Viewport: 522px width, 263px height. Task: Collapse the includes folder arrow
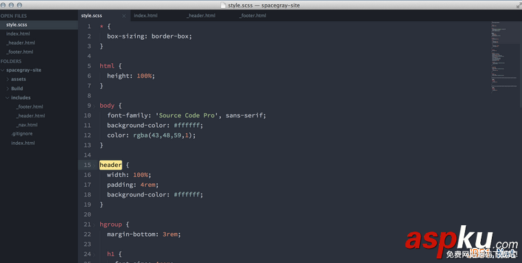(8, 98)
